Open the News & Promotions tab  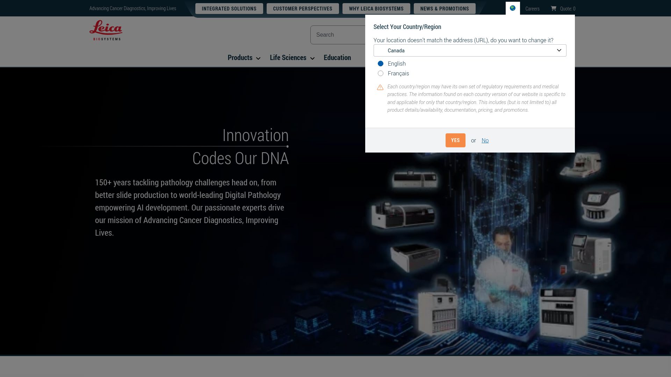(x=445, y=8)
